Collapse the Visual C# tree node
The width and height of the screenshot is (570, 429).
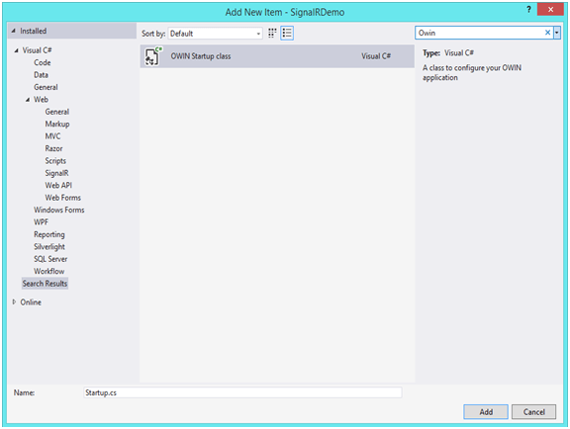coord(17,50)
